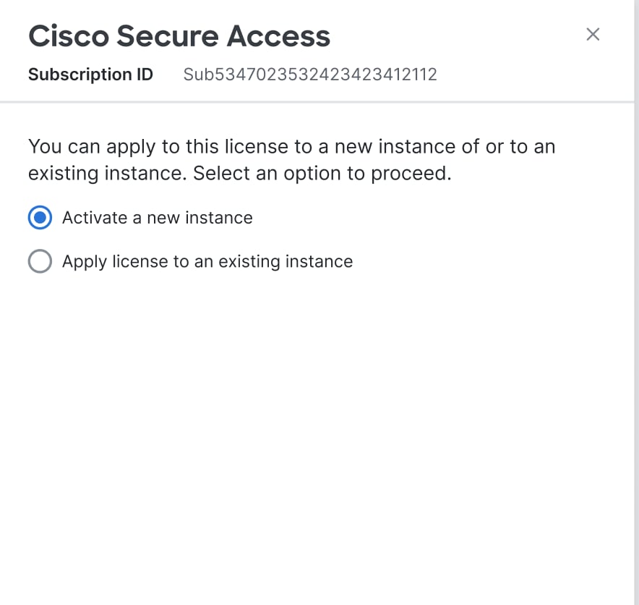Click the word 'Cisco' in the title

[69, 36]
